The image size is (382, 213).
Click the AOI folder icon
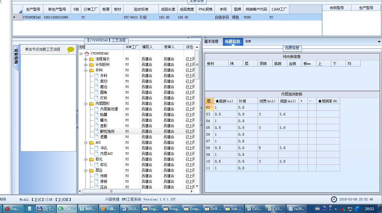point(92,143)
